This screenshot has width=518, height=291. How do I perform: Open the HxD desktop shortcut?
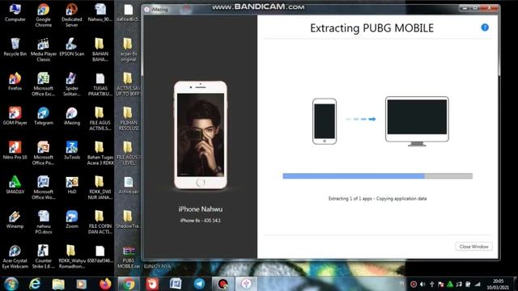coord(72,185)
